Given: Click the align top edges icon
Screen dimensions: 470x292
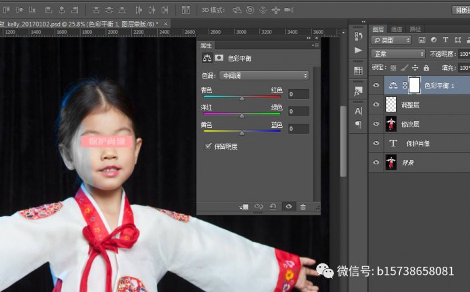Looking at the screenshot, I should pyautogui.click(x=6, y=10).
